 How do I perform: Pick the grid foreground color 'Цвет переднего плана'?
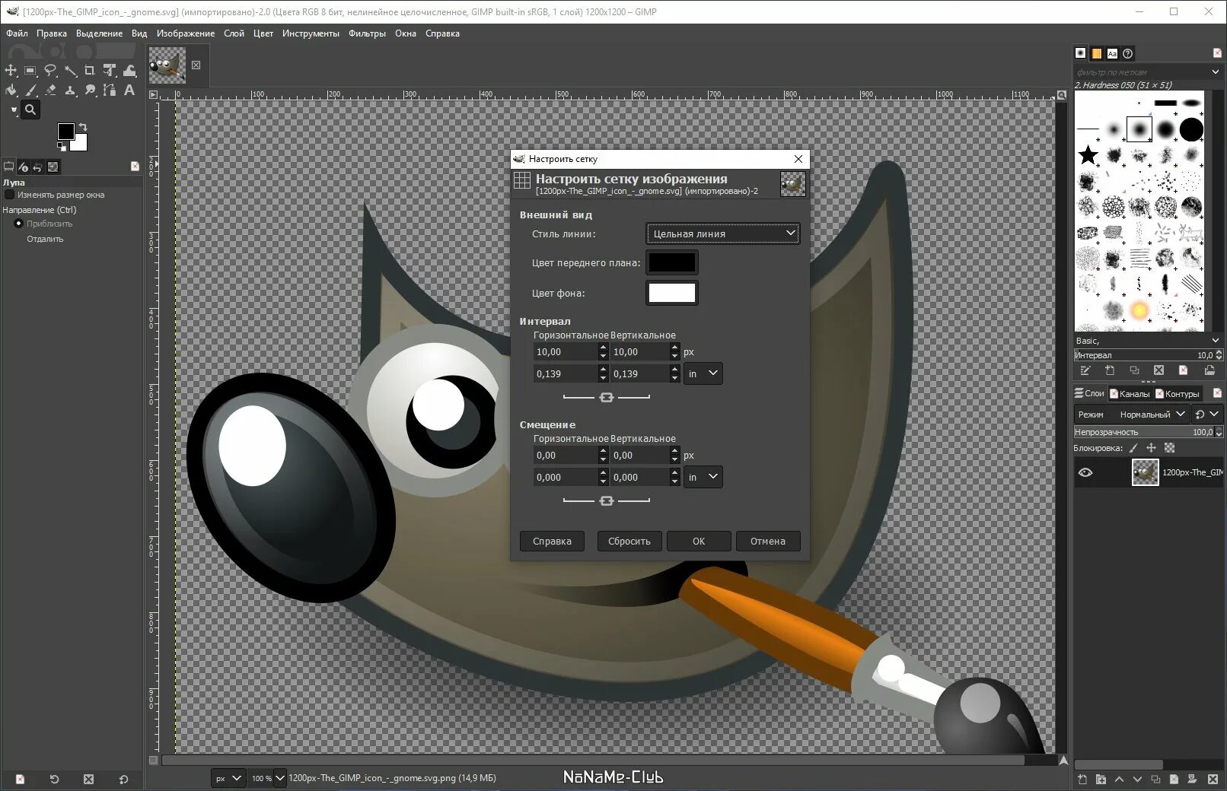[671, 262]
